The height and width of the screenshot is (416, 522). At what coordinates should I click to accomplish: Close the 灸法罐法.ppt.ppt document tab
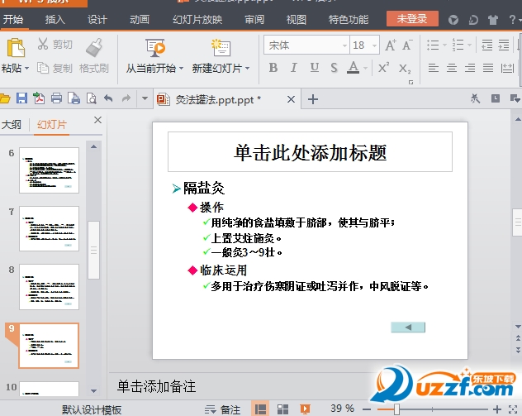pos(291,99)
